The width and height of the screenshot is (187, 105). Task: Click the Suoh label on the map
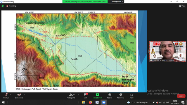coord(75,59)
